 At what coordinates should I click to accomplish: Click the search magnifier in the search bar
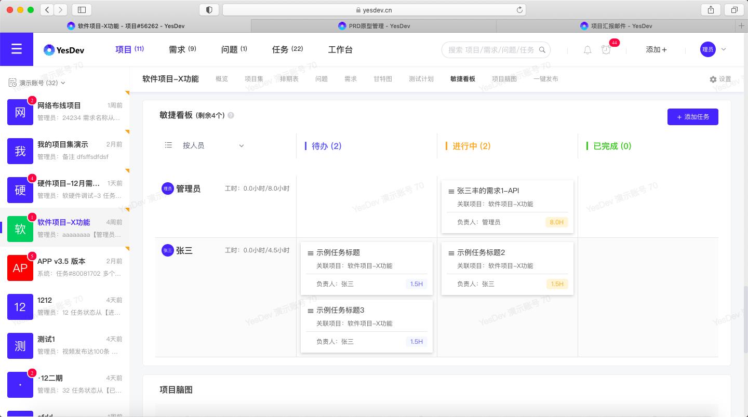(x=542, y=50)
